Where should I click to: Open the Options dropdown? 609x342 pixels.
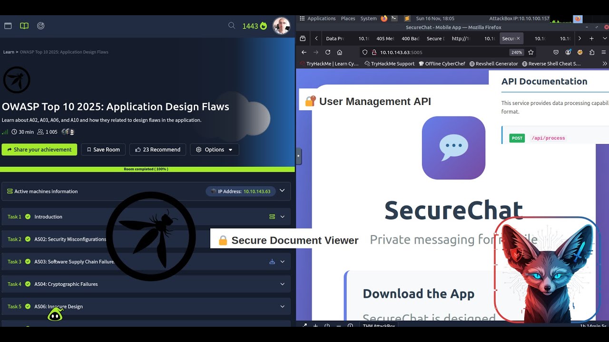click(x=215, y=150)
